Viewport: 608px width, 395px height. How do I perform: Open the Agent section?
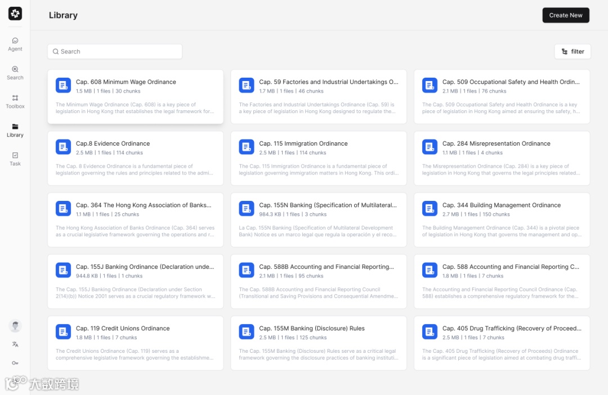(15, 44)
